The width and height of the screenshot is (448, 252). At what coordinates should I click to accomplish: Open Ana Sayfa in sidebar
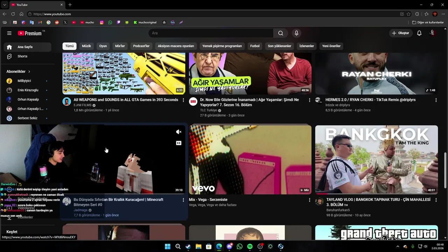coord(28,47)
